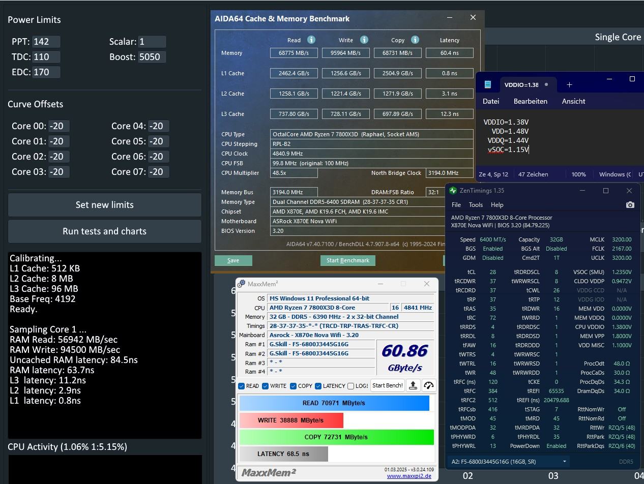The image size is (644, 484).
Task: Click the LATENCY 68.5 ns bar in MaxxMem
Action: pyautogui.click(x=283, y=454)
